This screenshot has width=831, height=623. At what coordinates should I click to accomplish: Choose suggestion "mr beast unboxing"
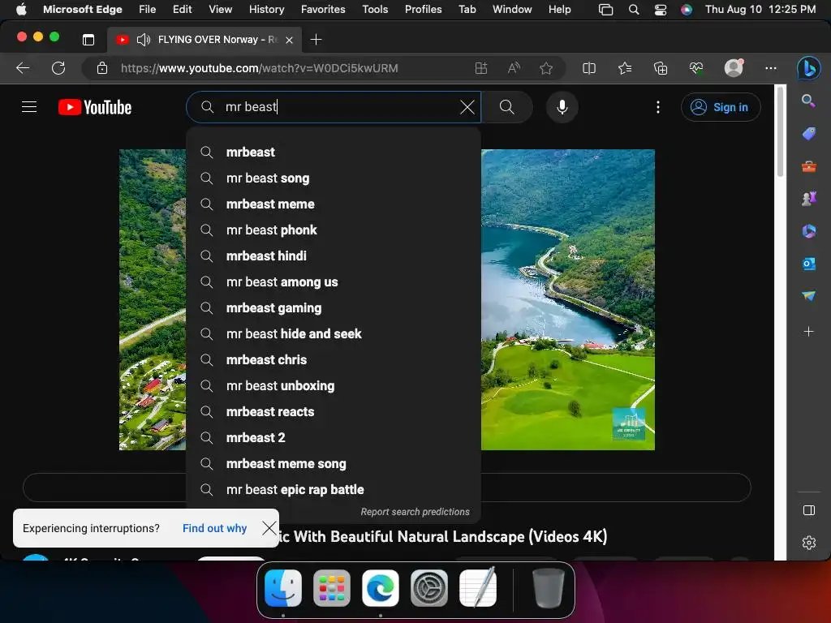(334, 385)
